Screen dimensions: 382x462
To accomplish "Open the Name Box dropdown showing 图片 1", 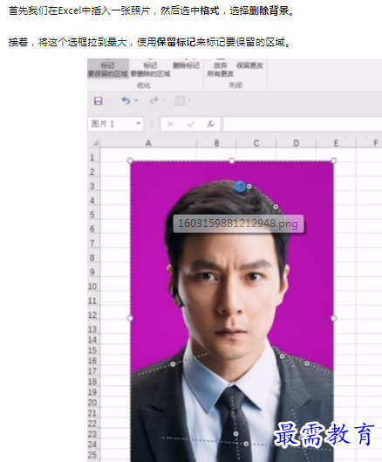I will pos(138,124).
